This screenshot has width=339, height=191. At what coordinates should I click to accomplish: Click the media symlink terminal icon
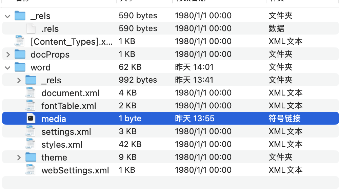tap(31, 118)
